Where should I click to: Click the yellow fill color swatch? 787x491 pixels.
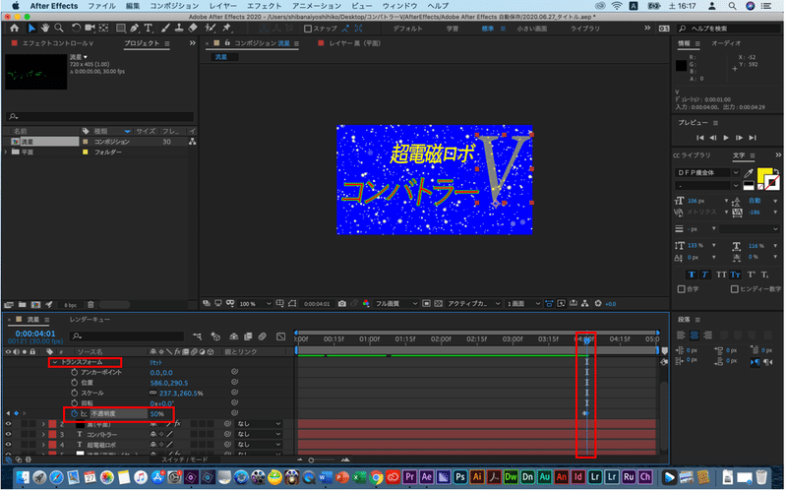[764, 175]
